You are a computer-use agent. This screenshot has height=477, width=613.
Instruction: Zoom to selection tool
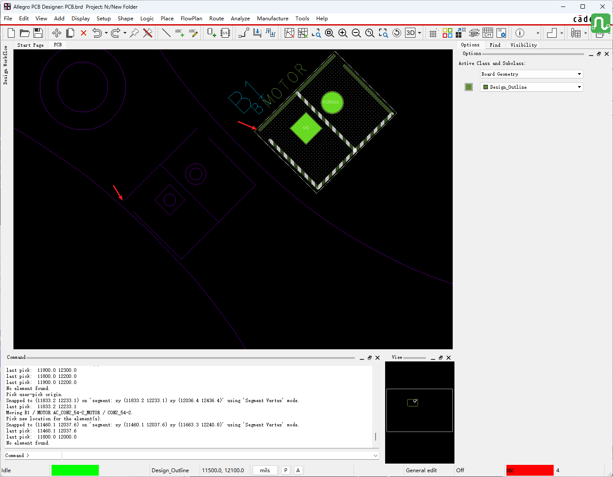click(383, 33)
